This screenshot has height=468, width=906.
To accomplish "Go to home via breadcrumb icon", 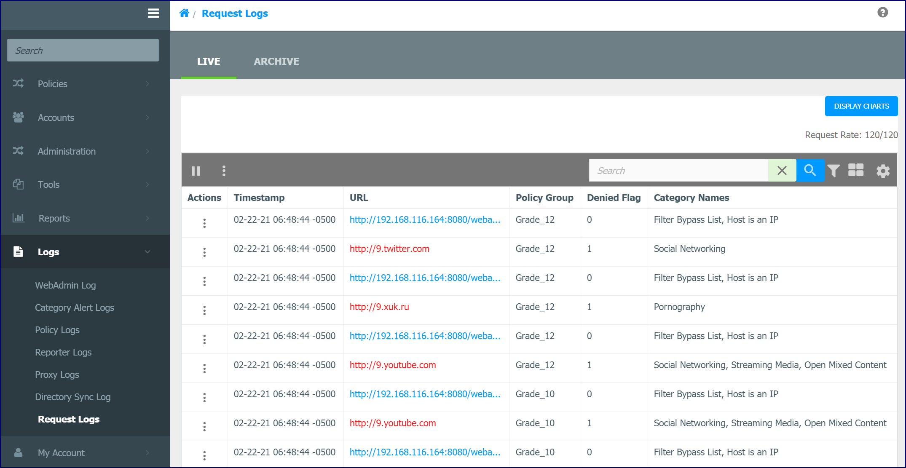I will coord(184,13).
